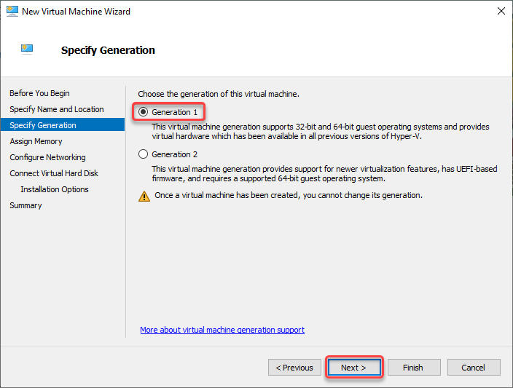This screenshot has height=388, width=513.
Task: Open the Specify Name and Location step
Action: 57,109
